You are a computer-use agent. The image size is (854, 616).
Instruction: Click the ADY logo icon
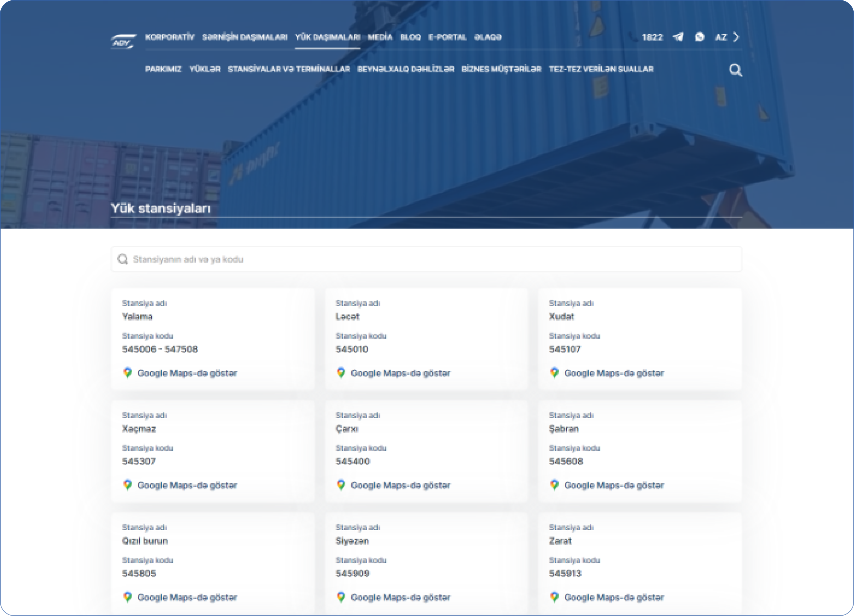point(123,41)
